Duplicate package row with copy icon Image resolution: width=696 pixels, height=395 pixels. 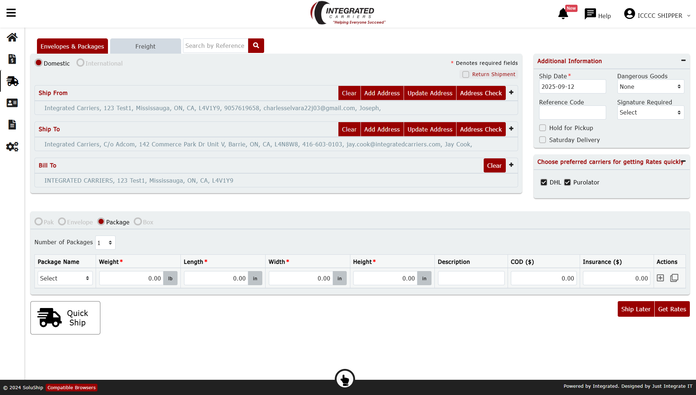674,278
